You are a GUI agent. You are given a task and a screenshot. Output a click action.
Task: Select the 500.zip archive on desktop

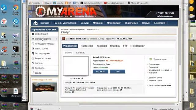(x=16, y=65)
